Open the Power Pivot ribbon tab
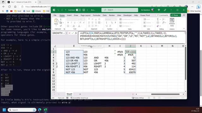202x113 pixels. 145,15
